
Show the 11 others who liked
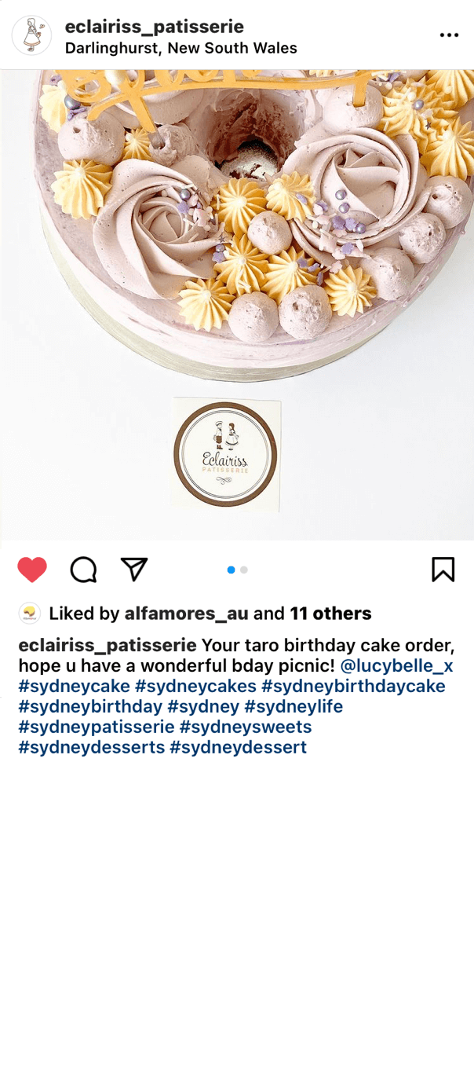[330, 614]
